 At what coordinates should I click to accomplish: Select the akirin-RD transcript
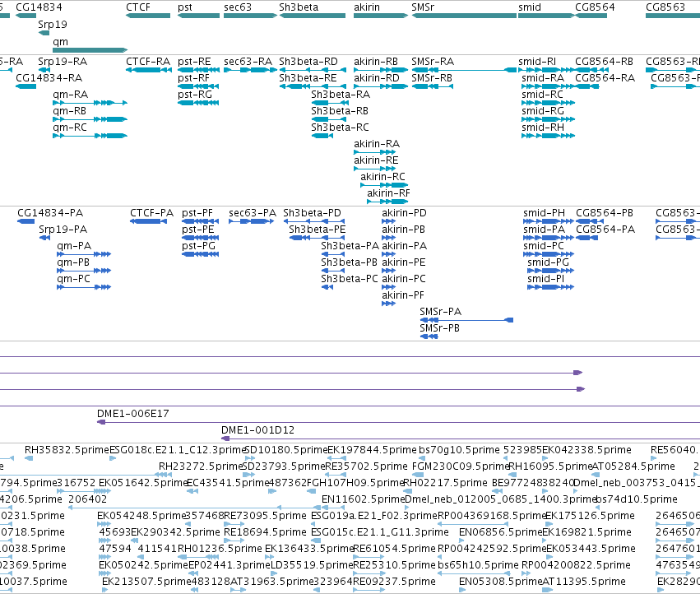click(381, 86)
